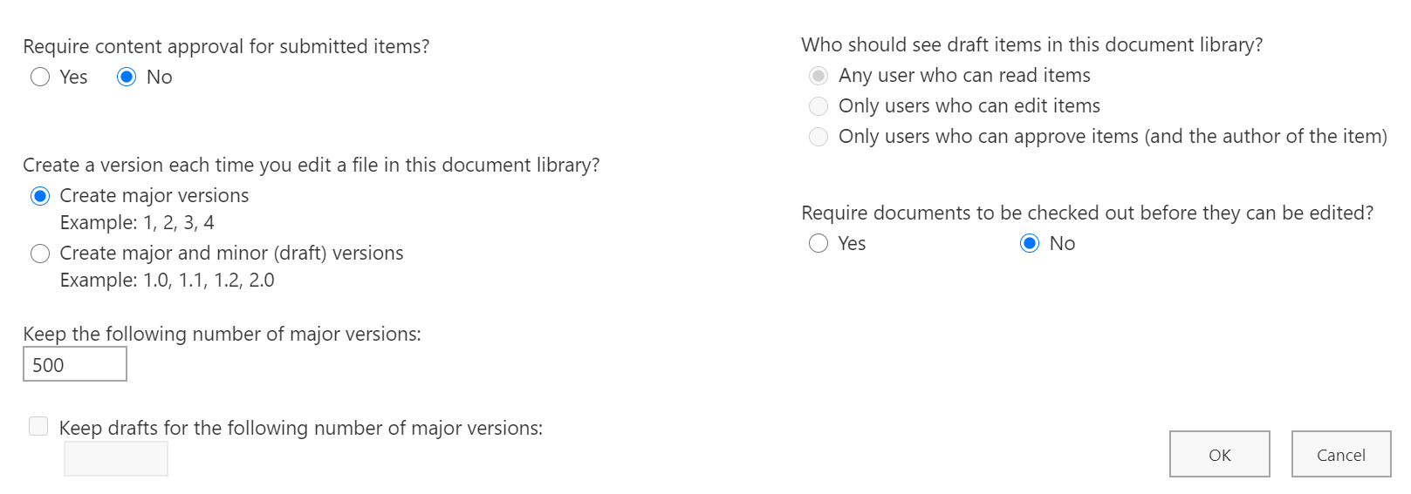
Task: Select No for requiring content approval
Action: pos(127,78)
